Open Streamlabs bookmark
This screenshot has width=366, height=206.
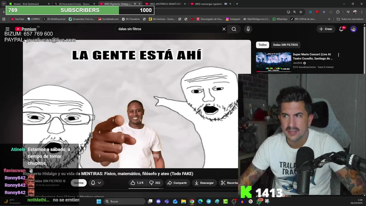(81, 19)
